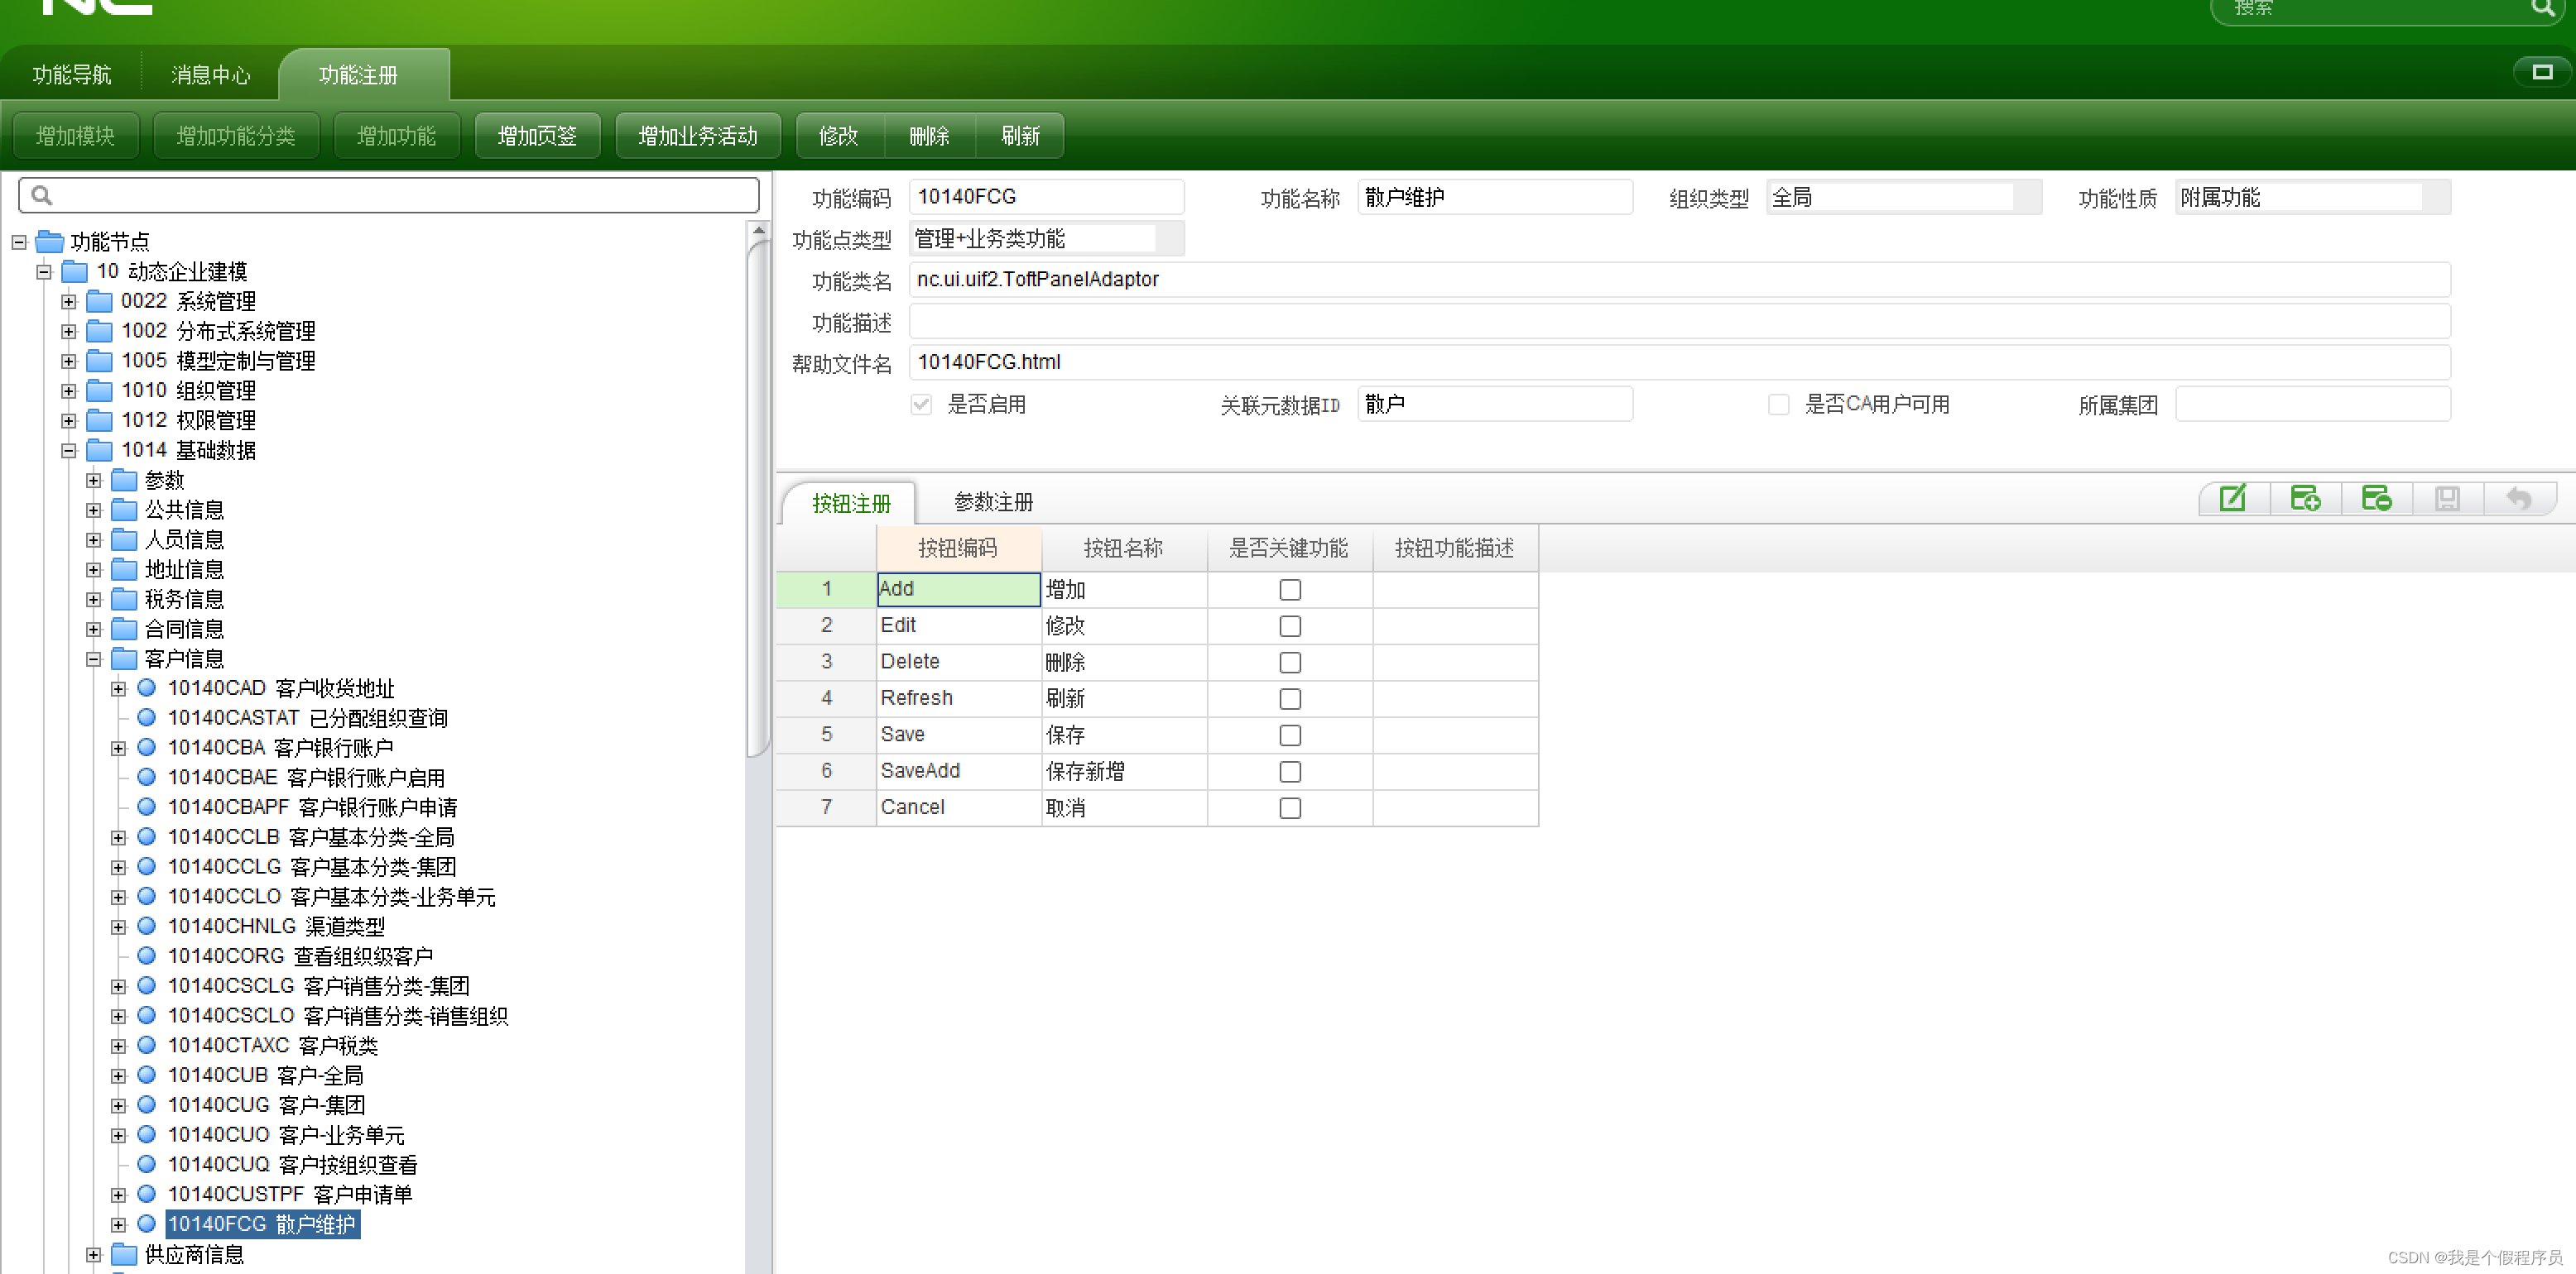Click the 帮助文件名 field with 10140FCG.html
Viewport: 2576px width, 1274px height.
tap(1679, 362)
